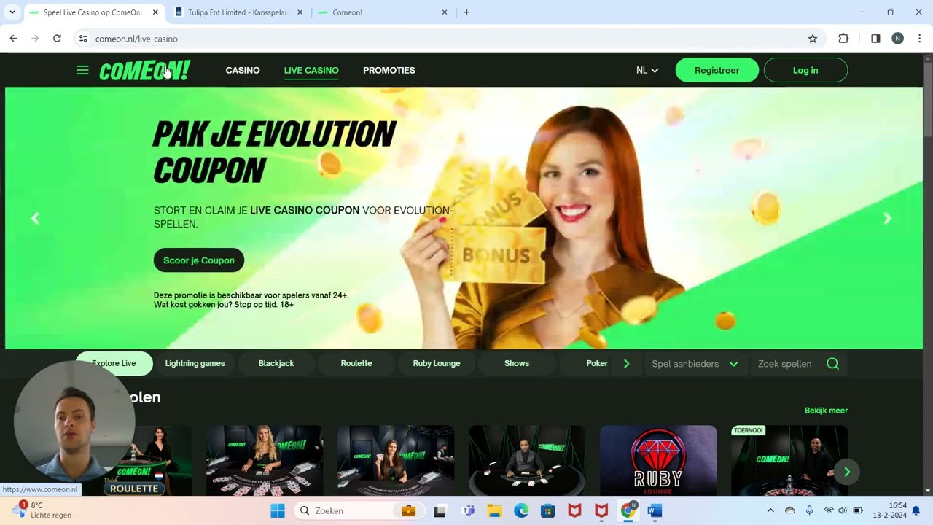Open Microsoft Store from the taskbar
Viewport: 933px width, 525px height.
548,510
